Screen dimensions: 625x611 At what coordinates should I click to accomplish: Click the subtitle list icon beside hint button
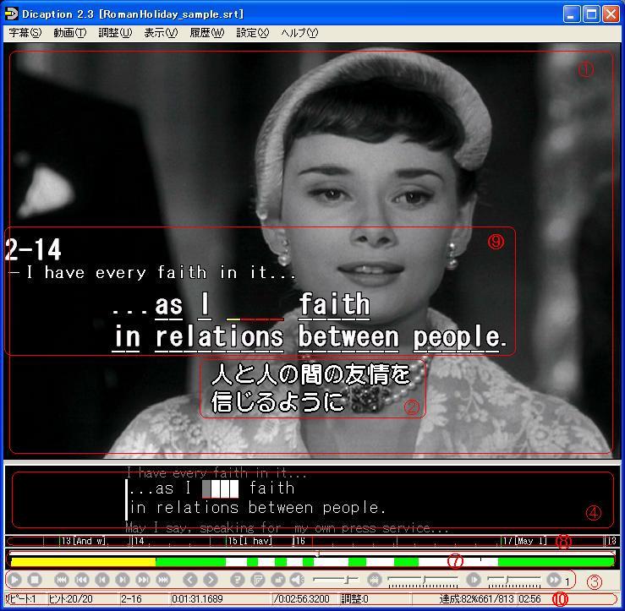pyautogui.click(x=258, y=580)
